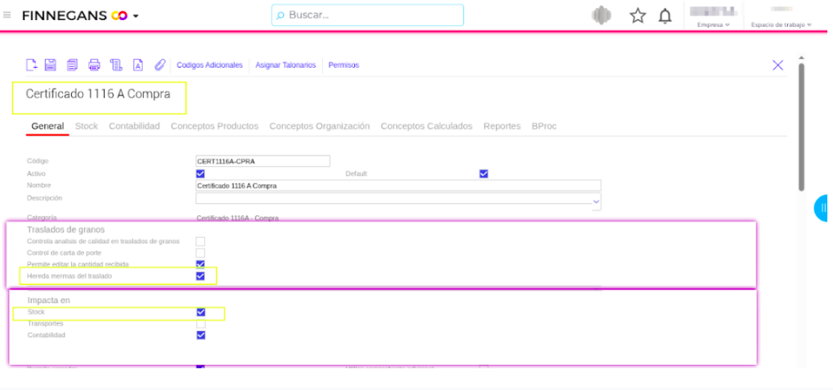Open the Contabilidad tab

[135, 127]
